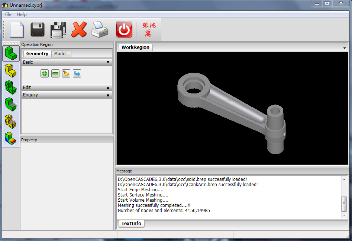352x241 pixels.
Task: Click the Message log scrollbar up arrow
Action: (344, 179)
